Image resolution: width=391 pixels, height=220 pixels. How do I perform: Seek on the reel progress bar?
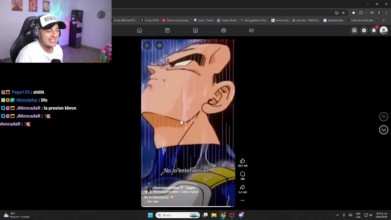[188, 207]
